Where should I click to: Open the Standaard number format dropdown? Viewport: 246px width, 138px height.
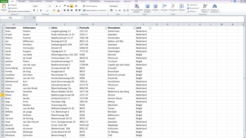click(128, 6)
